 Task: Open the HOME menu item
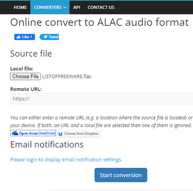click(x=20, y=7)
